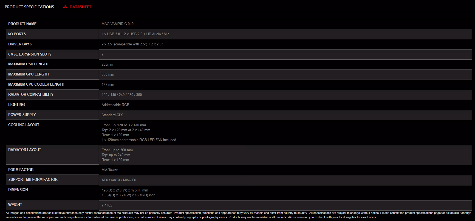Image resolution: width=475 pixels, height=221 pixels.
Task: Switch to the Datasheet tab
Action: pos(77,7)
